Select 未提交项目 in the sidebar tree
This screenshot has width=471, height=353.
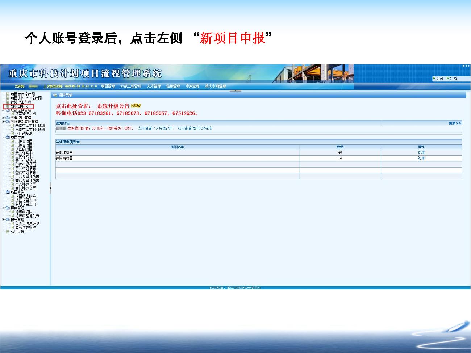[24, 141]
